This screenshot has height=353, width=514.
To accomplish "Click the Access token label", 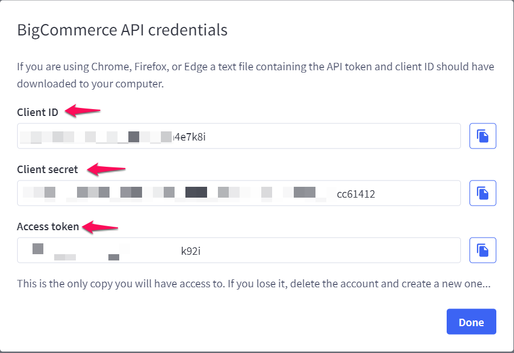I will tap(48, 227).
